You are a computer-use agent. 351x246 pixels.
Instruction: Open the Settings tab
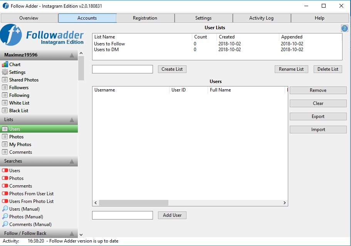[x=204, y=18]
